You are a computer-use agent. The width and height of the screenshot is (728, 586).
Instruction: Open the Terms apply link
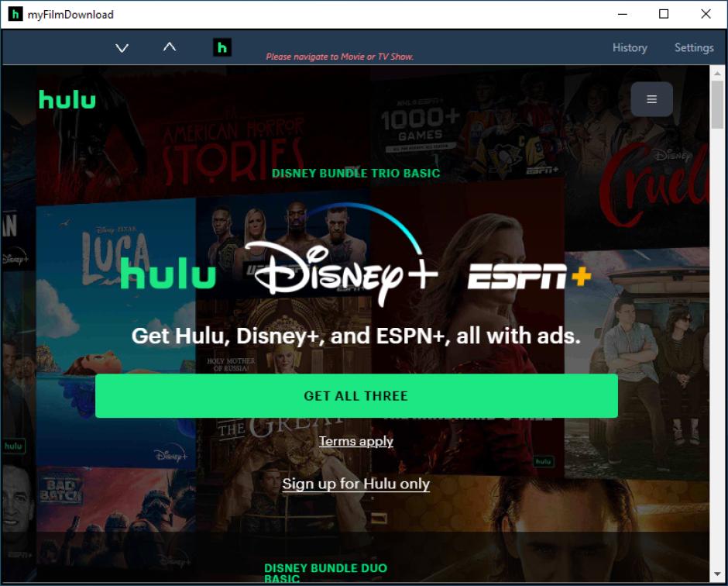point(356,441)
